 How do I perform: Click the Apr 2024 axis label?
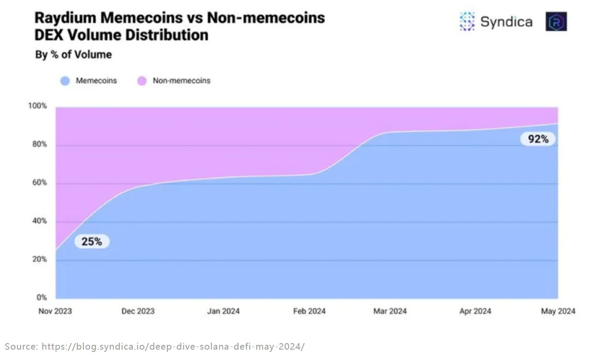(x=475, y=311)
